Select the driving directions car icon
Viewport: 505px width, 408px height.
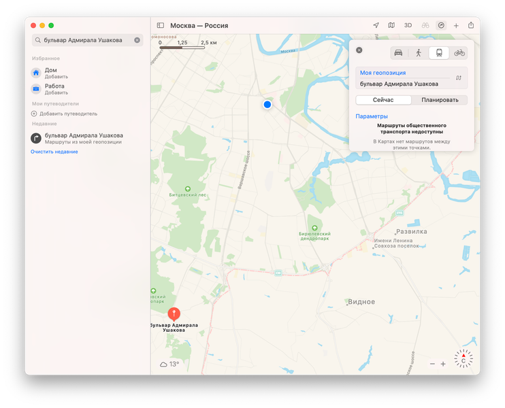coord(398,53)
